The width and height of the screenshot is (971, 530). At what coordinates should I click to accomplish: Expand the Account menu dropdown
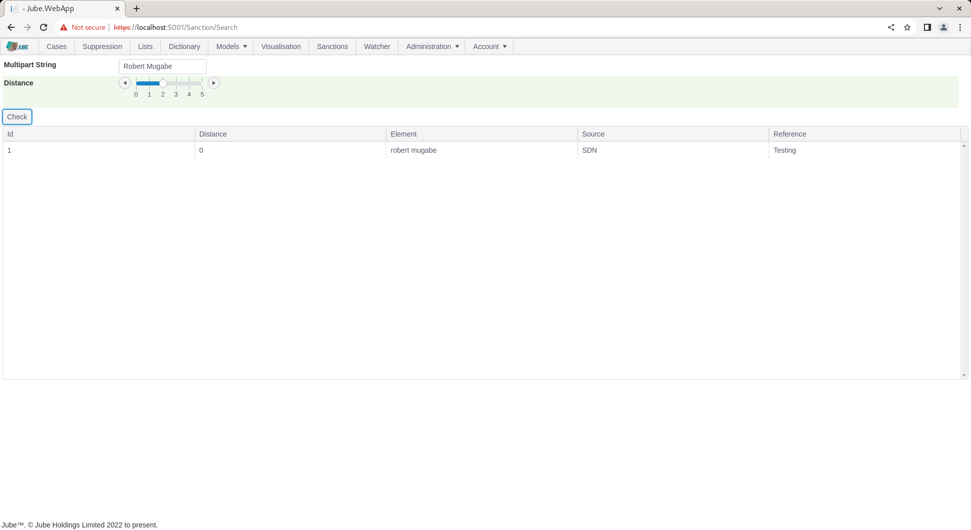coord(490,47)
